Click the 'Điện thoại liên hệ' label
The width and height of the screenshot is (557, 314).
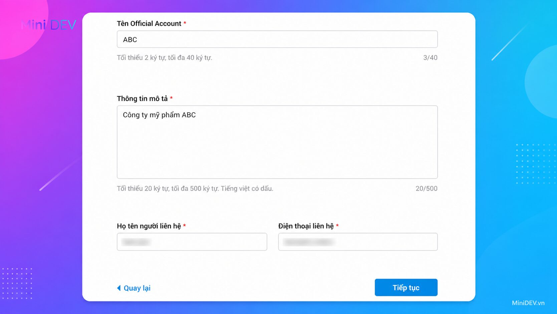(306, 226)
